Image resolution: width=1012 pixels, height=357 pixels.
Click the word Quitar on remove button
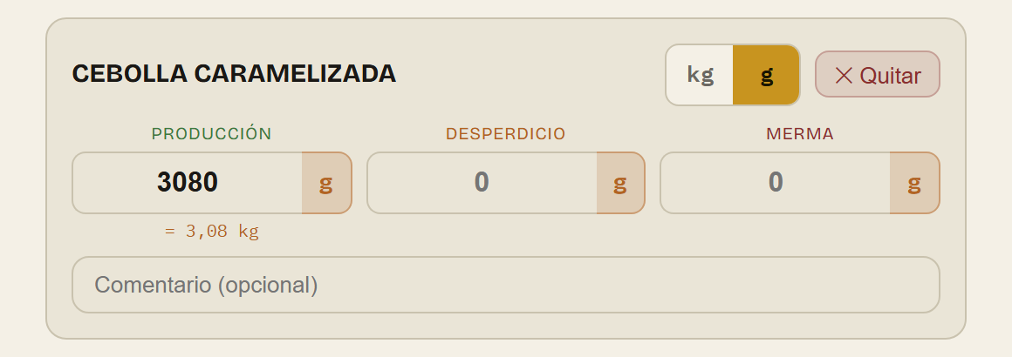point(890,76)
